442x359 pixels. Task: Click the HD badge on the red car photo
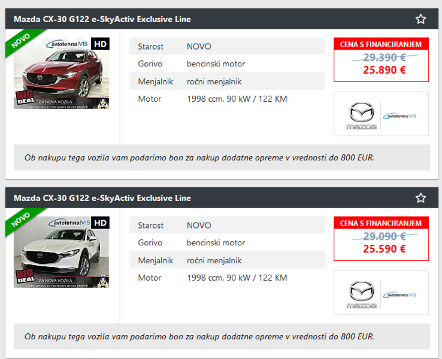(x=101, y=44)
